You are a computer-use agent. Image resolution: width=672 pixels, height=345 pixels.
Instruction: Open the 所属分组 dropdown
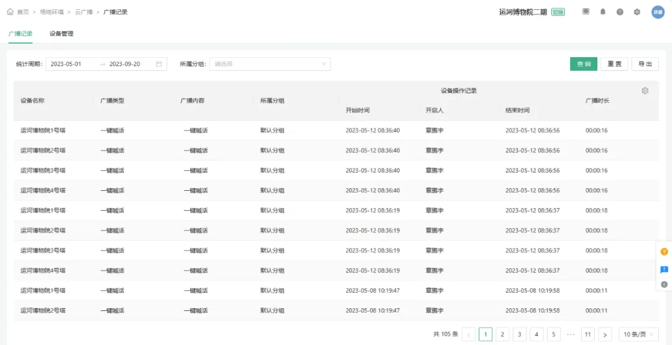tap(270, 64)
